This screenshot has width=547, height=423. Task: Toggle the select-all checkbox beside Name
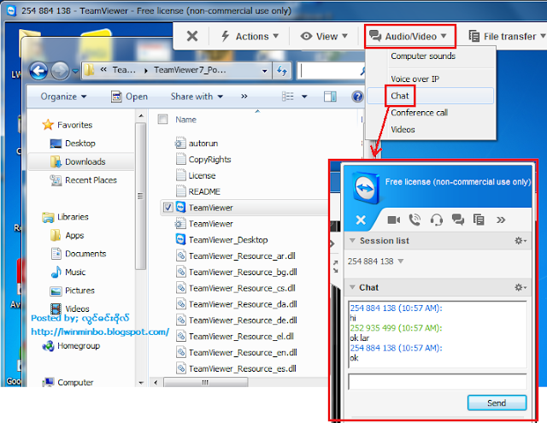[x=163, y=120]
